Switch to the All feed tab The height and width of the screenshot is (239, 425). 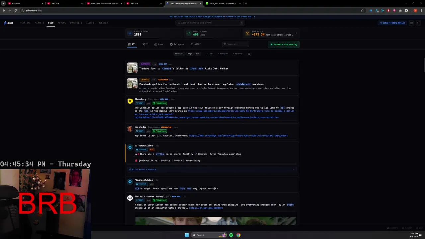[132, 44]
